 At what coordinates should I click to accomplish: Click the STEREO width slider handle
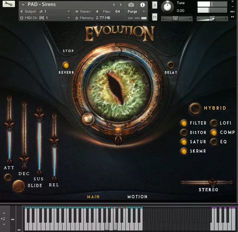213,183
